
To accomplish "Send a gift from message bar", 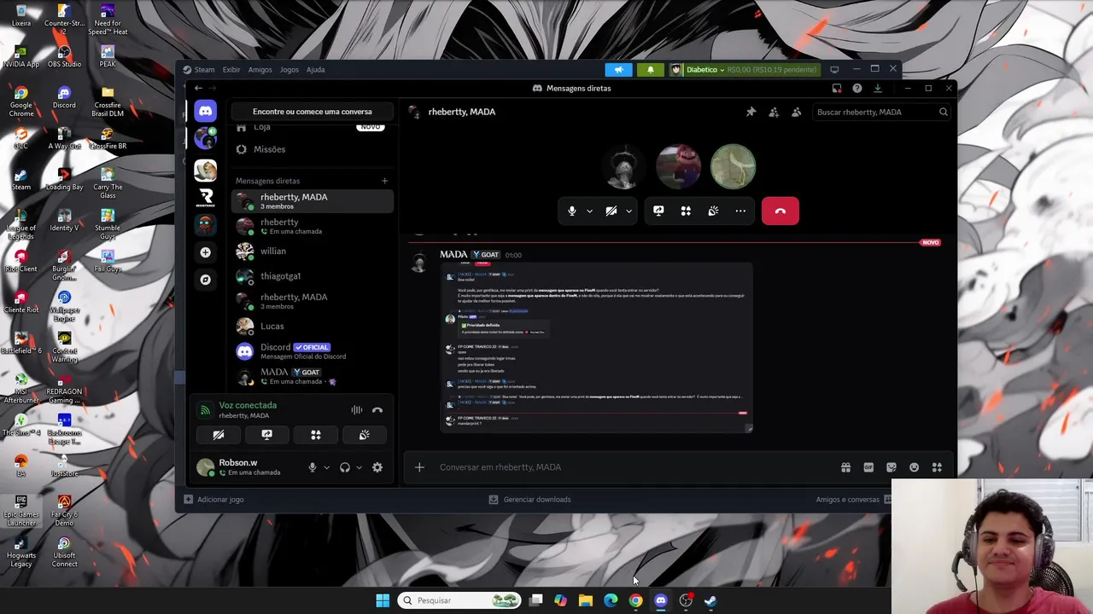I will pos(845,467).
